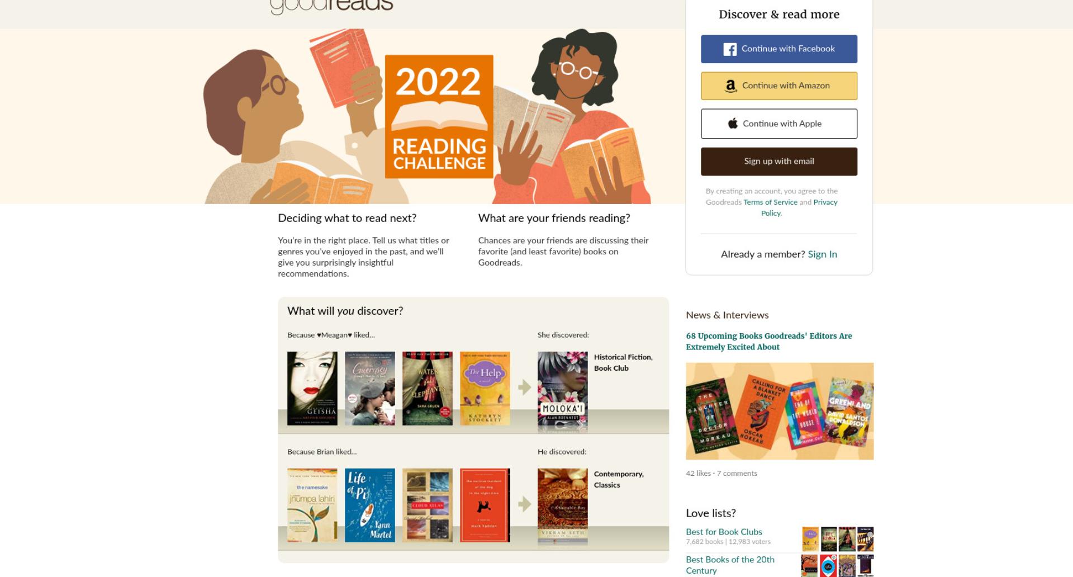Image resolution: width=1073 pixels, height=577 pixels.
Task: Open 68 Upcoming Books article link
Action: [x=769, y=342]
